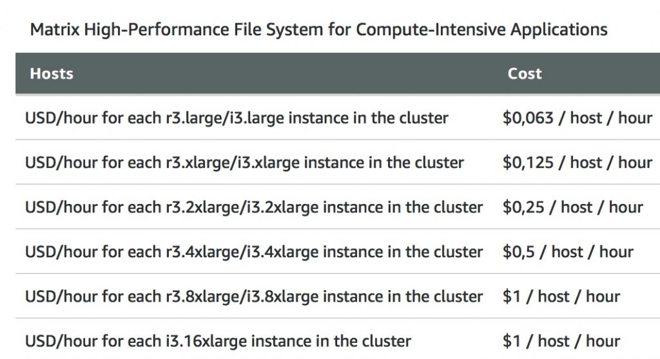Click the word Applications in the title
The height and width of the screenshot is (359, 660).
[559, 30]
